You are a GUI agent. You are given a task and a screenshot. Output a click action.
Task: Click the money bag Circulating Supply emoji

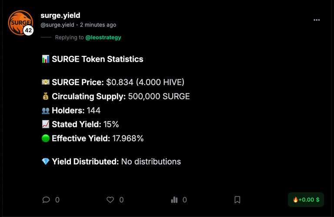(46, 96)
